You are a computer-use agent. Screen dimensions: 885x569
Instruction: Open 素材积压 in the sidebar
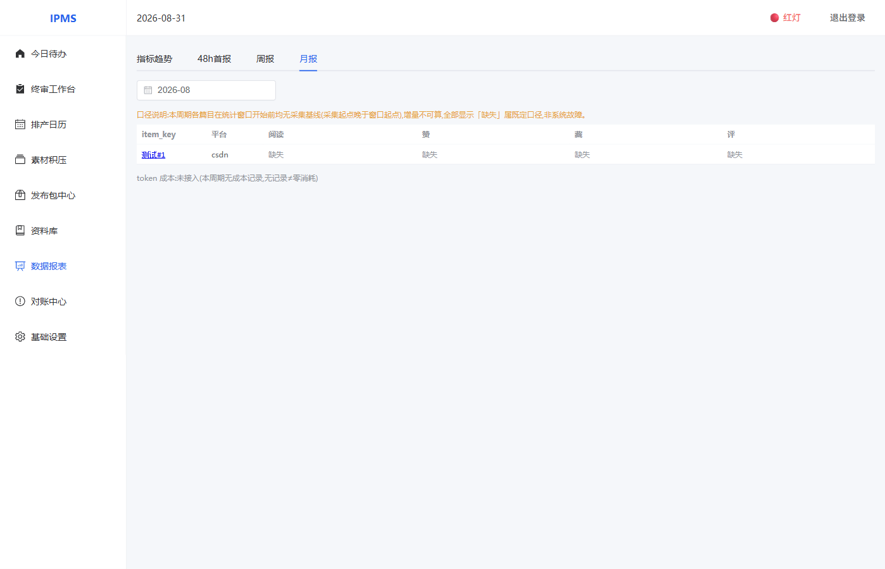pyautogui.click(x=63, y=160)
